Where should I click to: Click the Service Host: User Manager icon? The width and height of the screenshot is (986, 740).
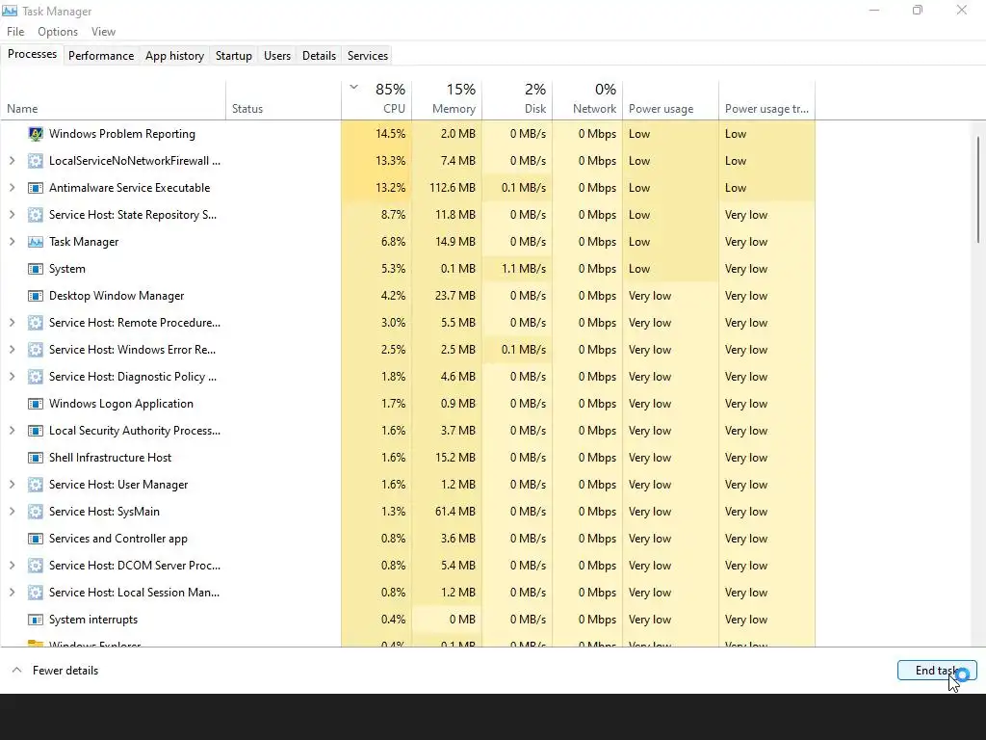coord(36,486)
